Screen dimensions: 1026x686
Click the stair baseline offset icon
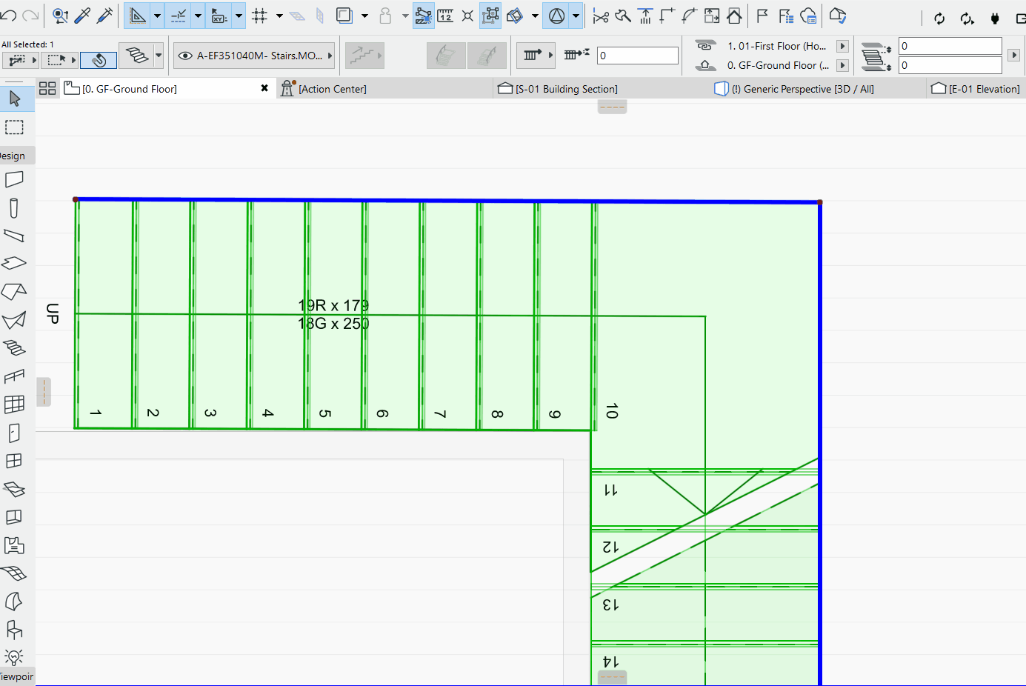576,54
